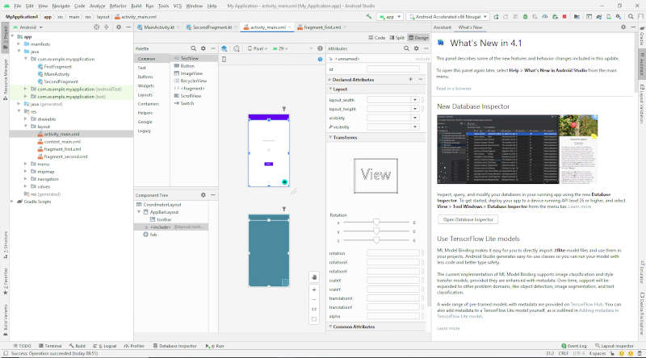This screenshot has width=646, height=358.
Task: Click TensorFlow Hub link
Action: coord(586,305)
